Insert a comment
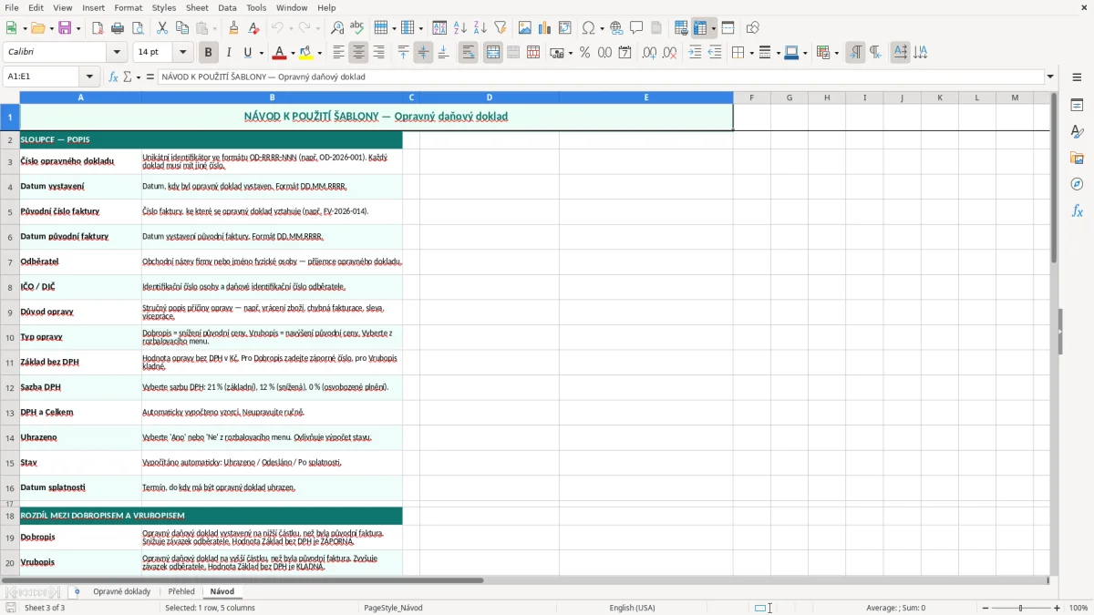This screenshot has height=615, width=1094. pyautogui.click(x=637, y=28)
